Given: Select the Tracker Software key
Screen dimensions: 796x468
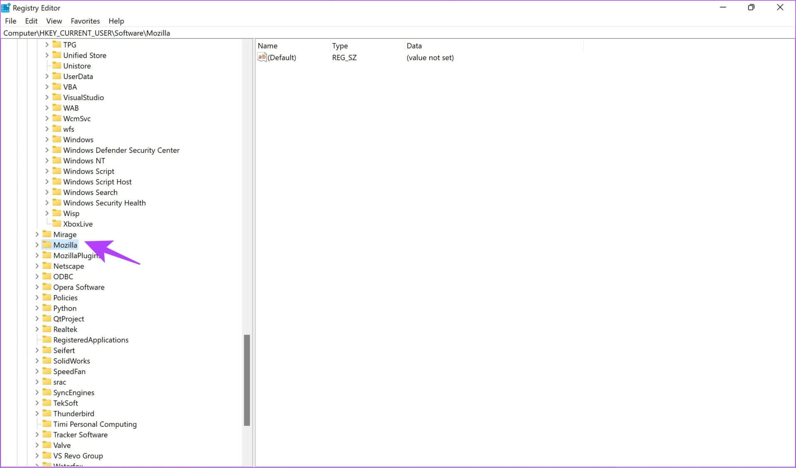Looking at the screenshot, I should point(80,435).
